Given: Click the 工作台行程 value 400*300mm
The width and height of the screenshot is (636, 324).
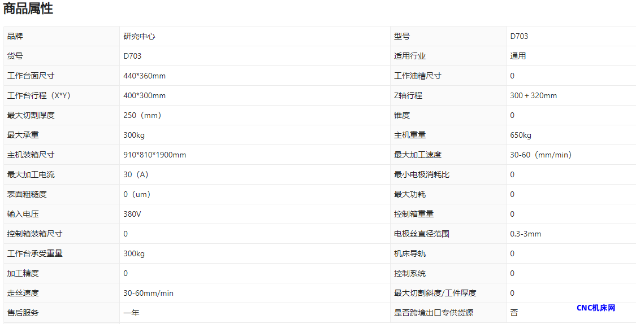Looking at the screenshot, I should pos(144,95).
